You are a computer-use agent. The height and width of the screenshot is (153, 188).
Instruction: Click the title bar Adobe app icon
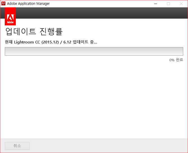click(x=3, y=4)
